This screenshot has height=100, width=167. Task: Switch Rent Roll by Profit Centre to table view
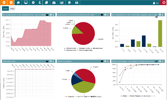click(105, 15)
